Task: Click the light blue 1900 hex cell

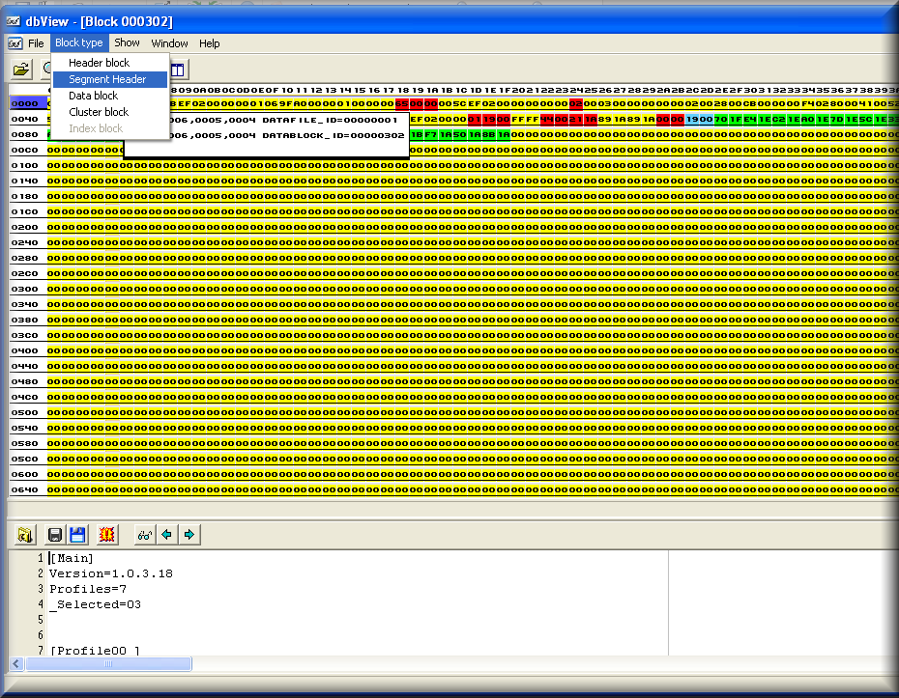Action: click(699, 119)
